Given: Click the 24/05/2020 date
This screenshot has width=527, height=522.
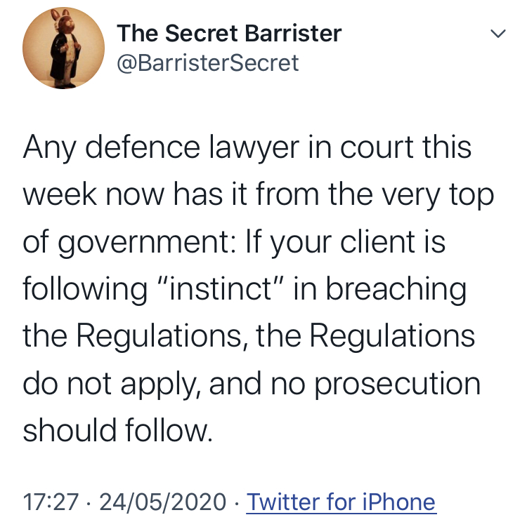Looking at the screenshot, I should coord(163,502).
